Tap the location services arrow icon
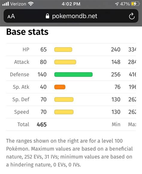Screen dimensions: 142x174 pyautogui.click(x=117, y=4)
